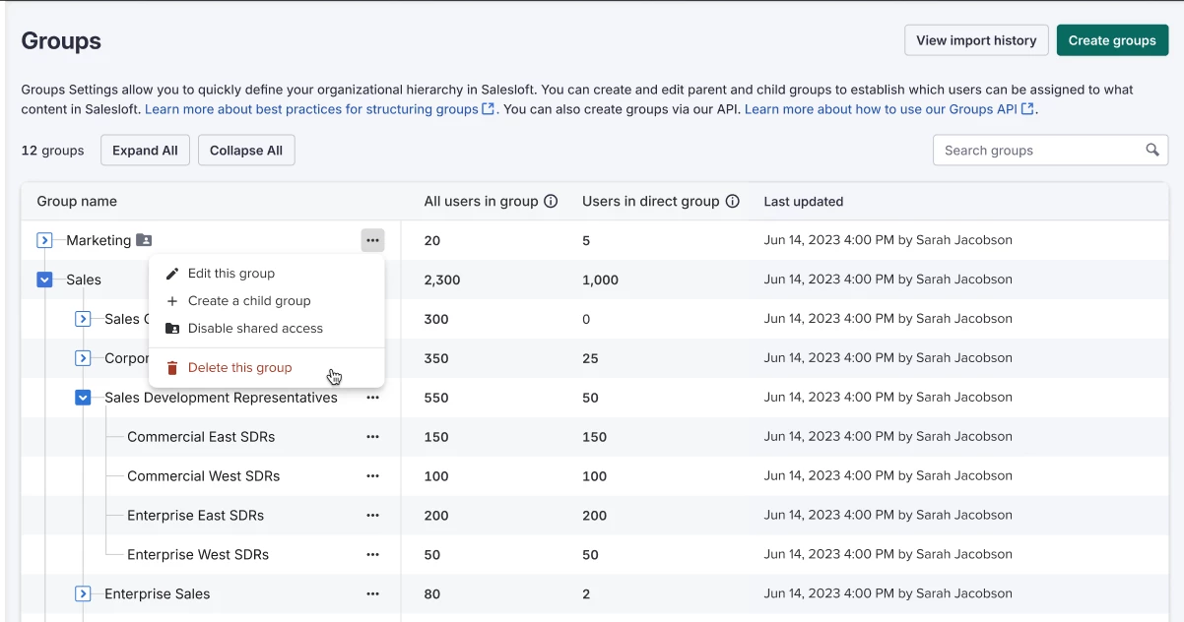
Task: Click the Search groups input field
Action: pos(1037,151)
